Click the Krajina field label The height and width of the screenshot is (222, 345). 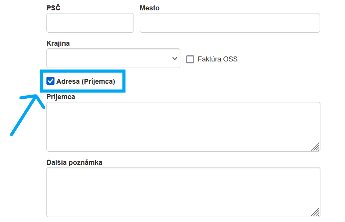[x=58, y=43]
